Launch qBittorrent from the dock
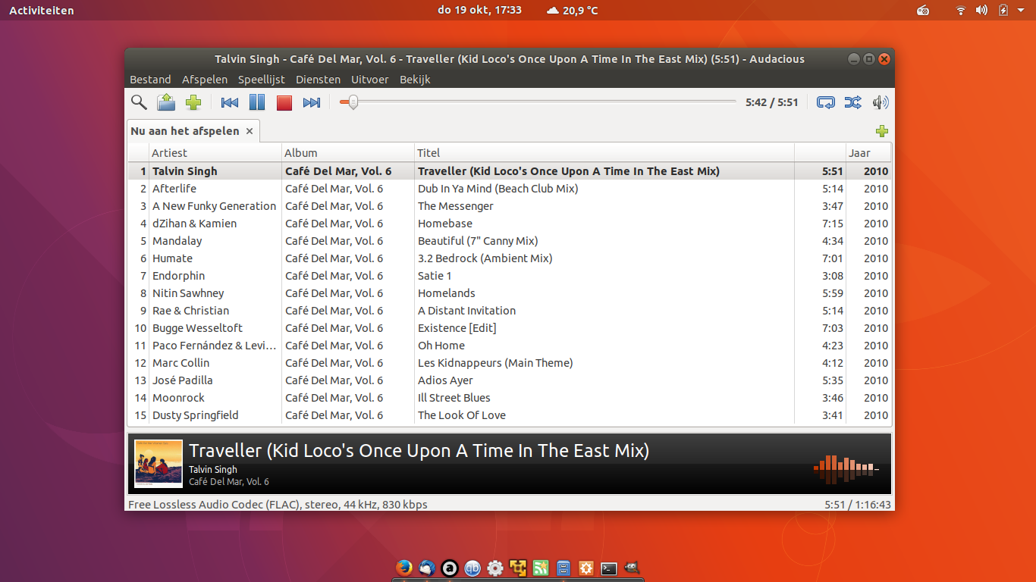The image size is (1036, 582). (x=472, y=568)
